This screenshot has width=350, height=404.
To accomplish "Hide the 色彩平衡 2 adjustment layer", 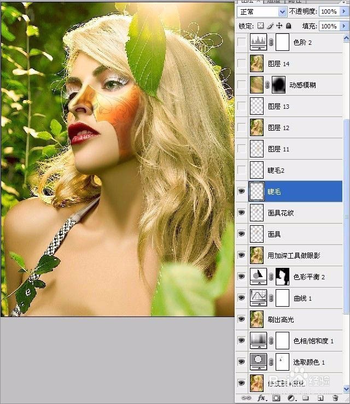I will (x=241, y=277).
